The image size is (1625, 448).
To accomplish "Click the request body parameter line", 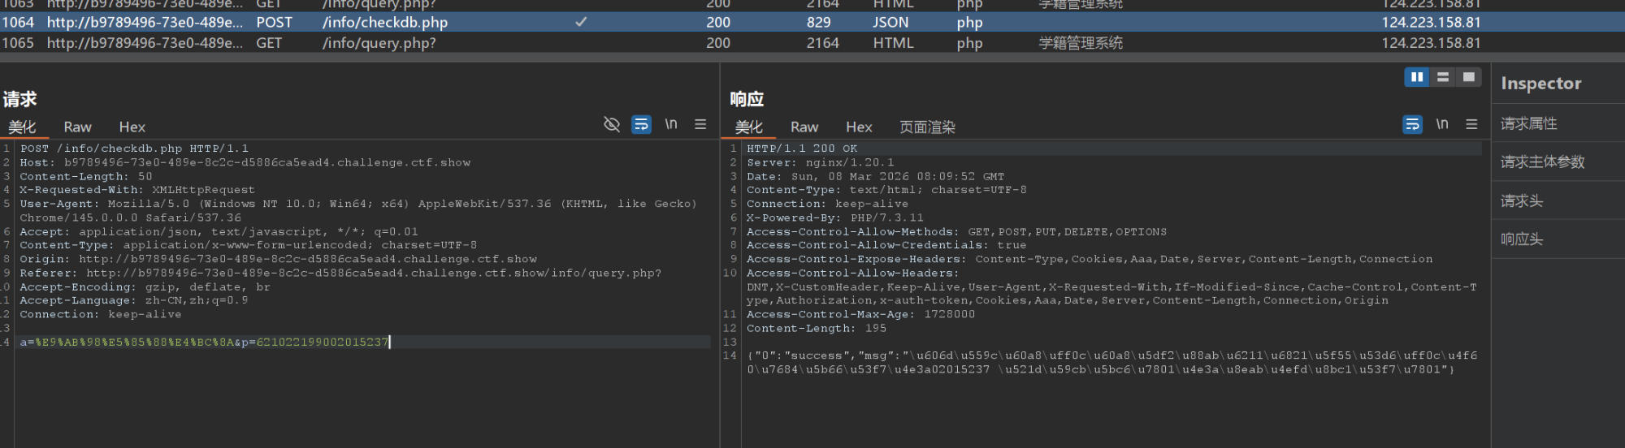I will tap(204, 342).
